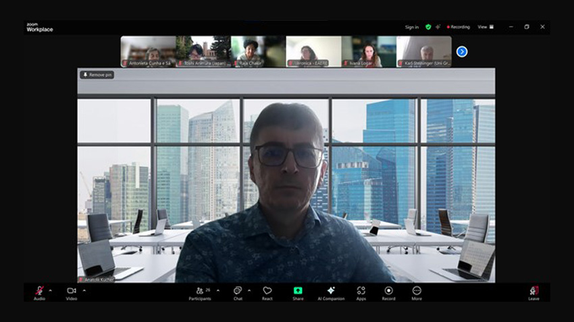Click the green Share screen icon
574x322 pixels.
298,291
